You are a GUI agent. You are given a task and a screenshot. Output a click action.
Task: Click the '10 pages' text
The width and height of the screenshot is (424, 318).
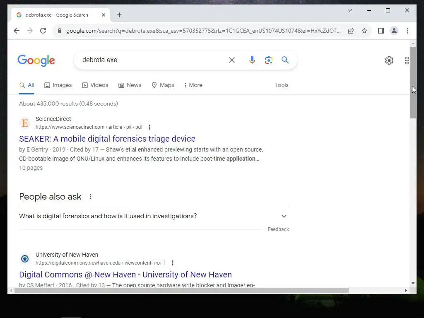pos(31,168)
